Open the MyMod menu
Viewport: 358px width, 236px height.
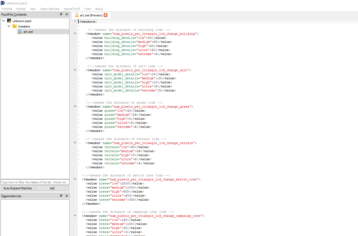[x=21, y=9]
